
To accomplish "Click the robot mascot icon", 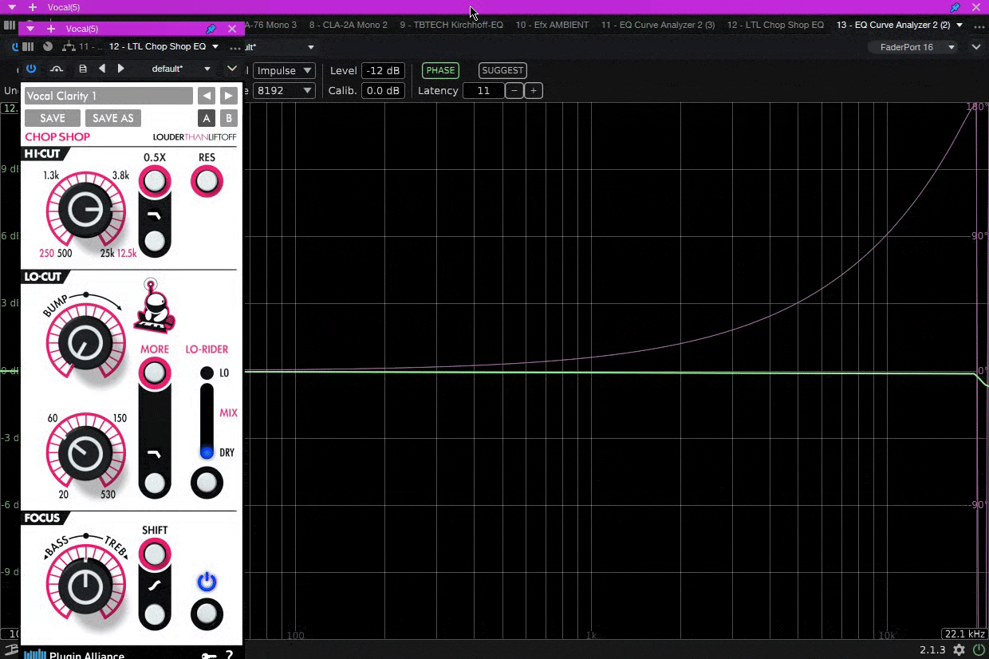I will point(154,306).
